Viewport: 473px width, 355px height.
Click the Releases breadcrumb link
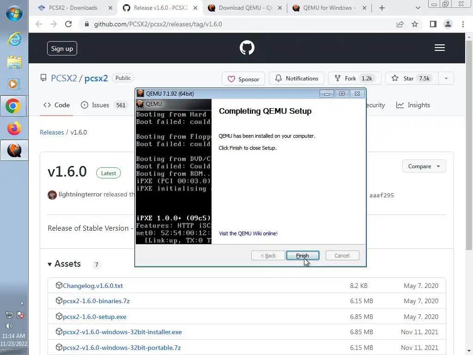tap(52, 132)
